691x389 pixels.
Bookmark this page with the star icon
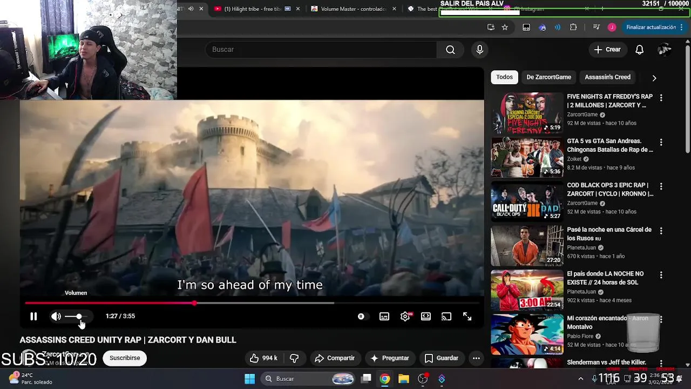(505, 28)
